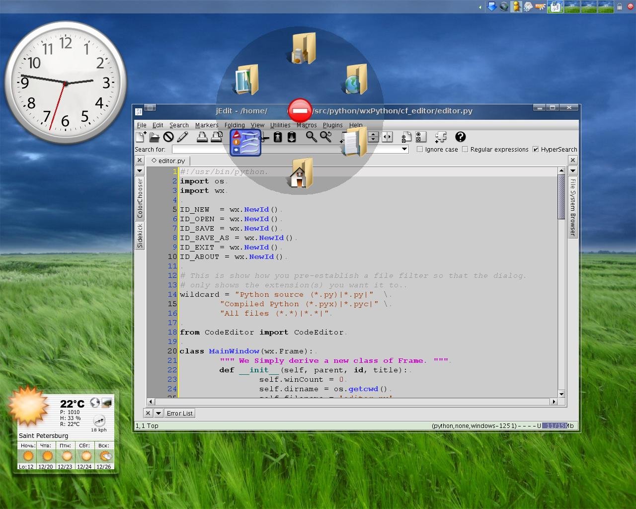Open Buffer Options icon in toolbar

click(x=406, y=137)
